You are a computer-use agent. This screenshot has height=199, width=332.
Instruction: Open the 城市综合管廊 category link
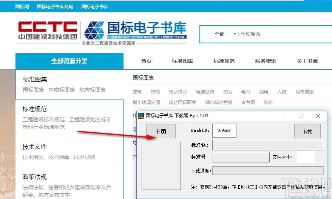tap(219, 103)
